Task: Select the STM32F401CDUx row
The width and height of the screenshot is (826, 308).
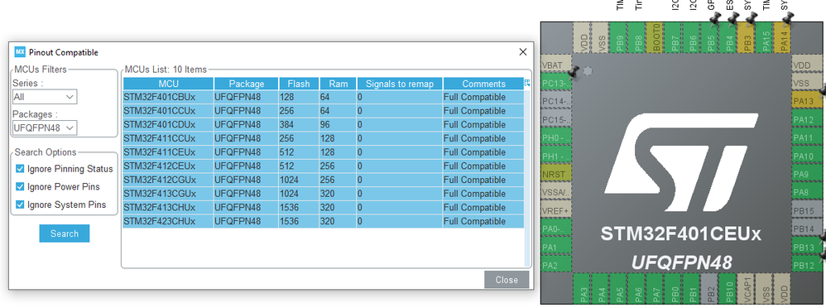Action: coord(324,125)
